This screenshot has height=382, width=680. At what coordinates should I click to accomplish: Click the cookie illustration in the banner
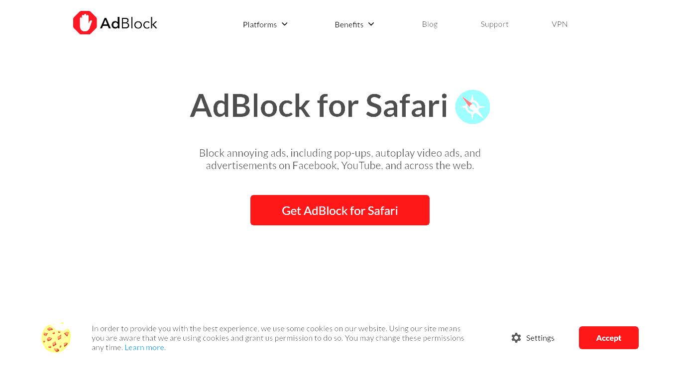(x=56, y=337)
